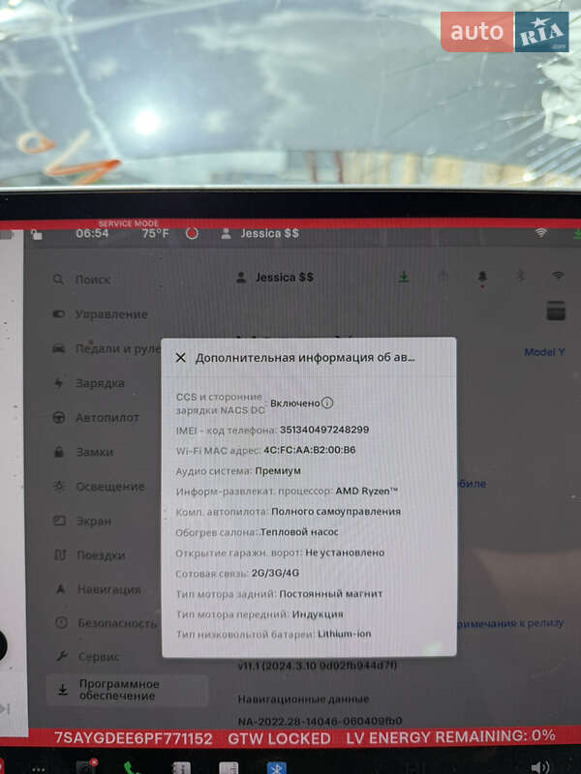Image resolution: width=581 pixels, height=774 pixels.
Task: Open Bluetooth icon in the settings header
Action: coord(520,277)
